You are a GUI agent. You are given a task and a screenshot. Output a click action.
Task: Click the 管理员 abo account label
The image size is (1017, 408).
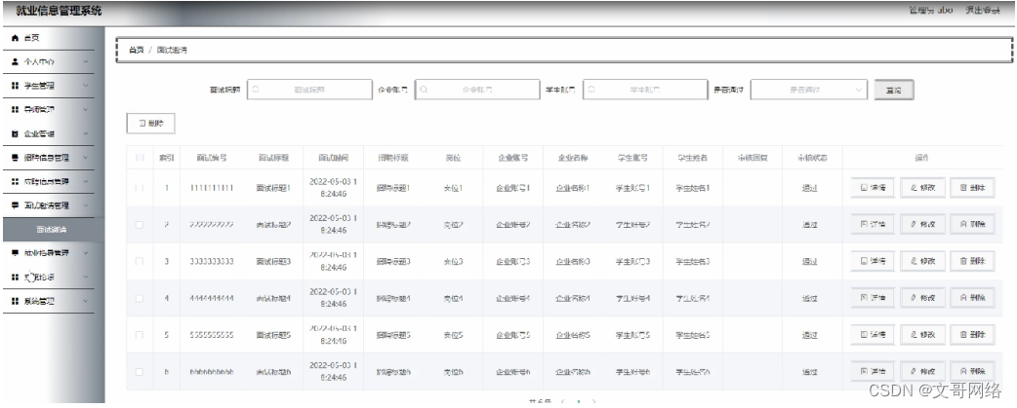pyautogui.click(x=931, y=11)
